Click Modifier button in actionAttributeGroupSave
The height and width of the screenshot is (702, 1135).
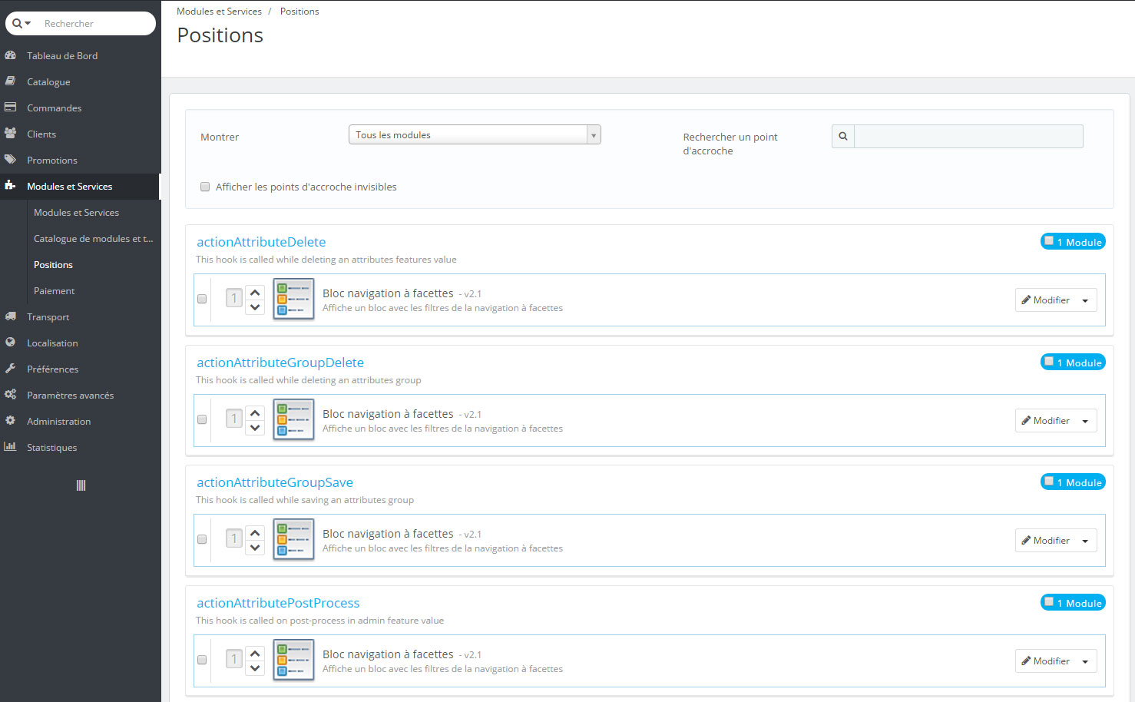click(1046, 541)
